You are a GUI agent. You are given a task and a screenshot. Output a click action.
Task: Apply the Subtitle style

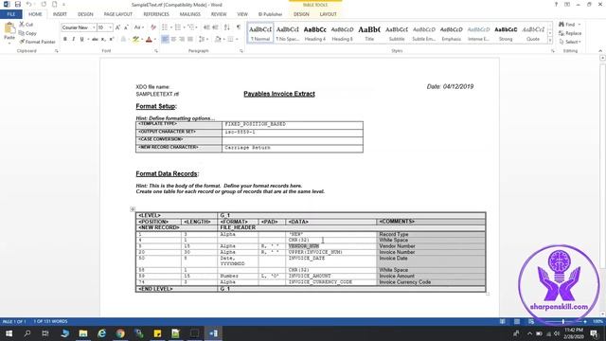397,33
